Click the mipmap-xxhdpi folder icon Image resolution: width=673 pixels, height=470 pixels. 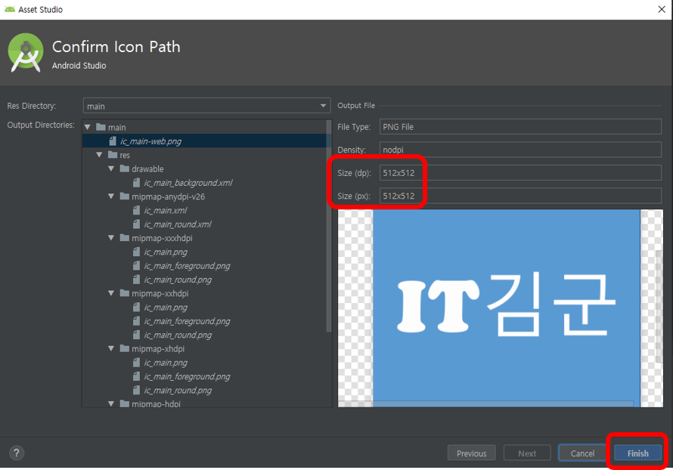(125, 293)
